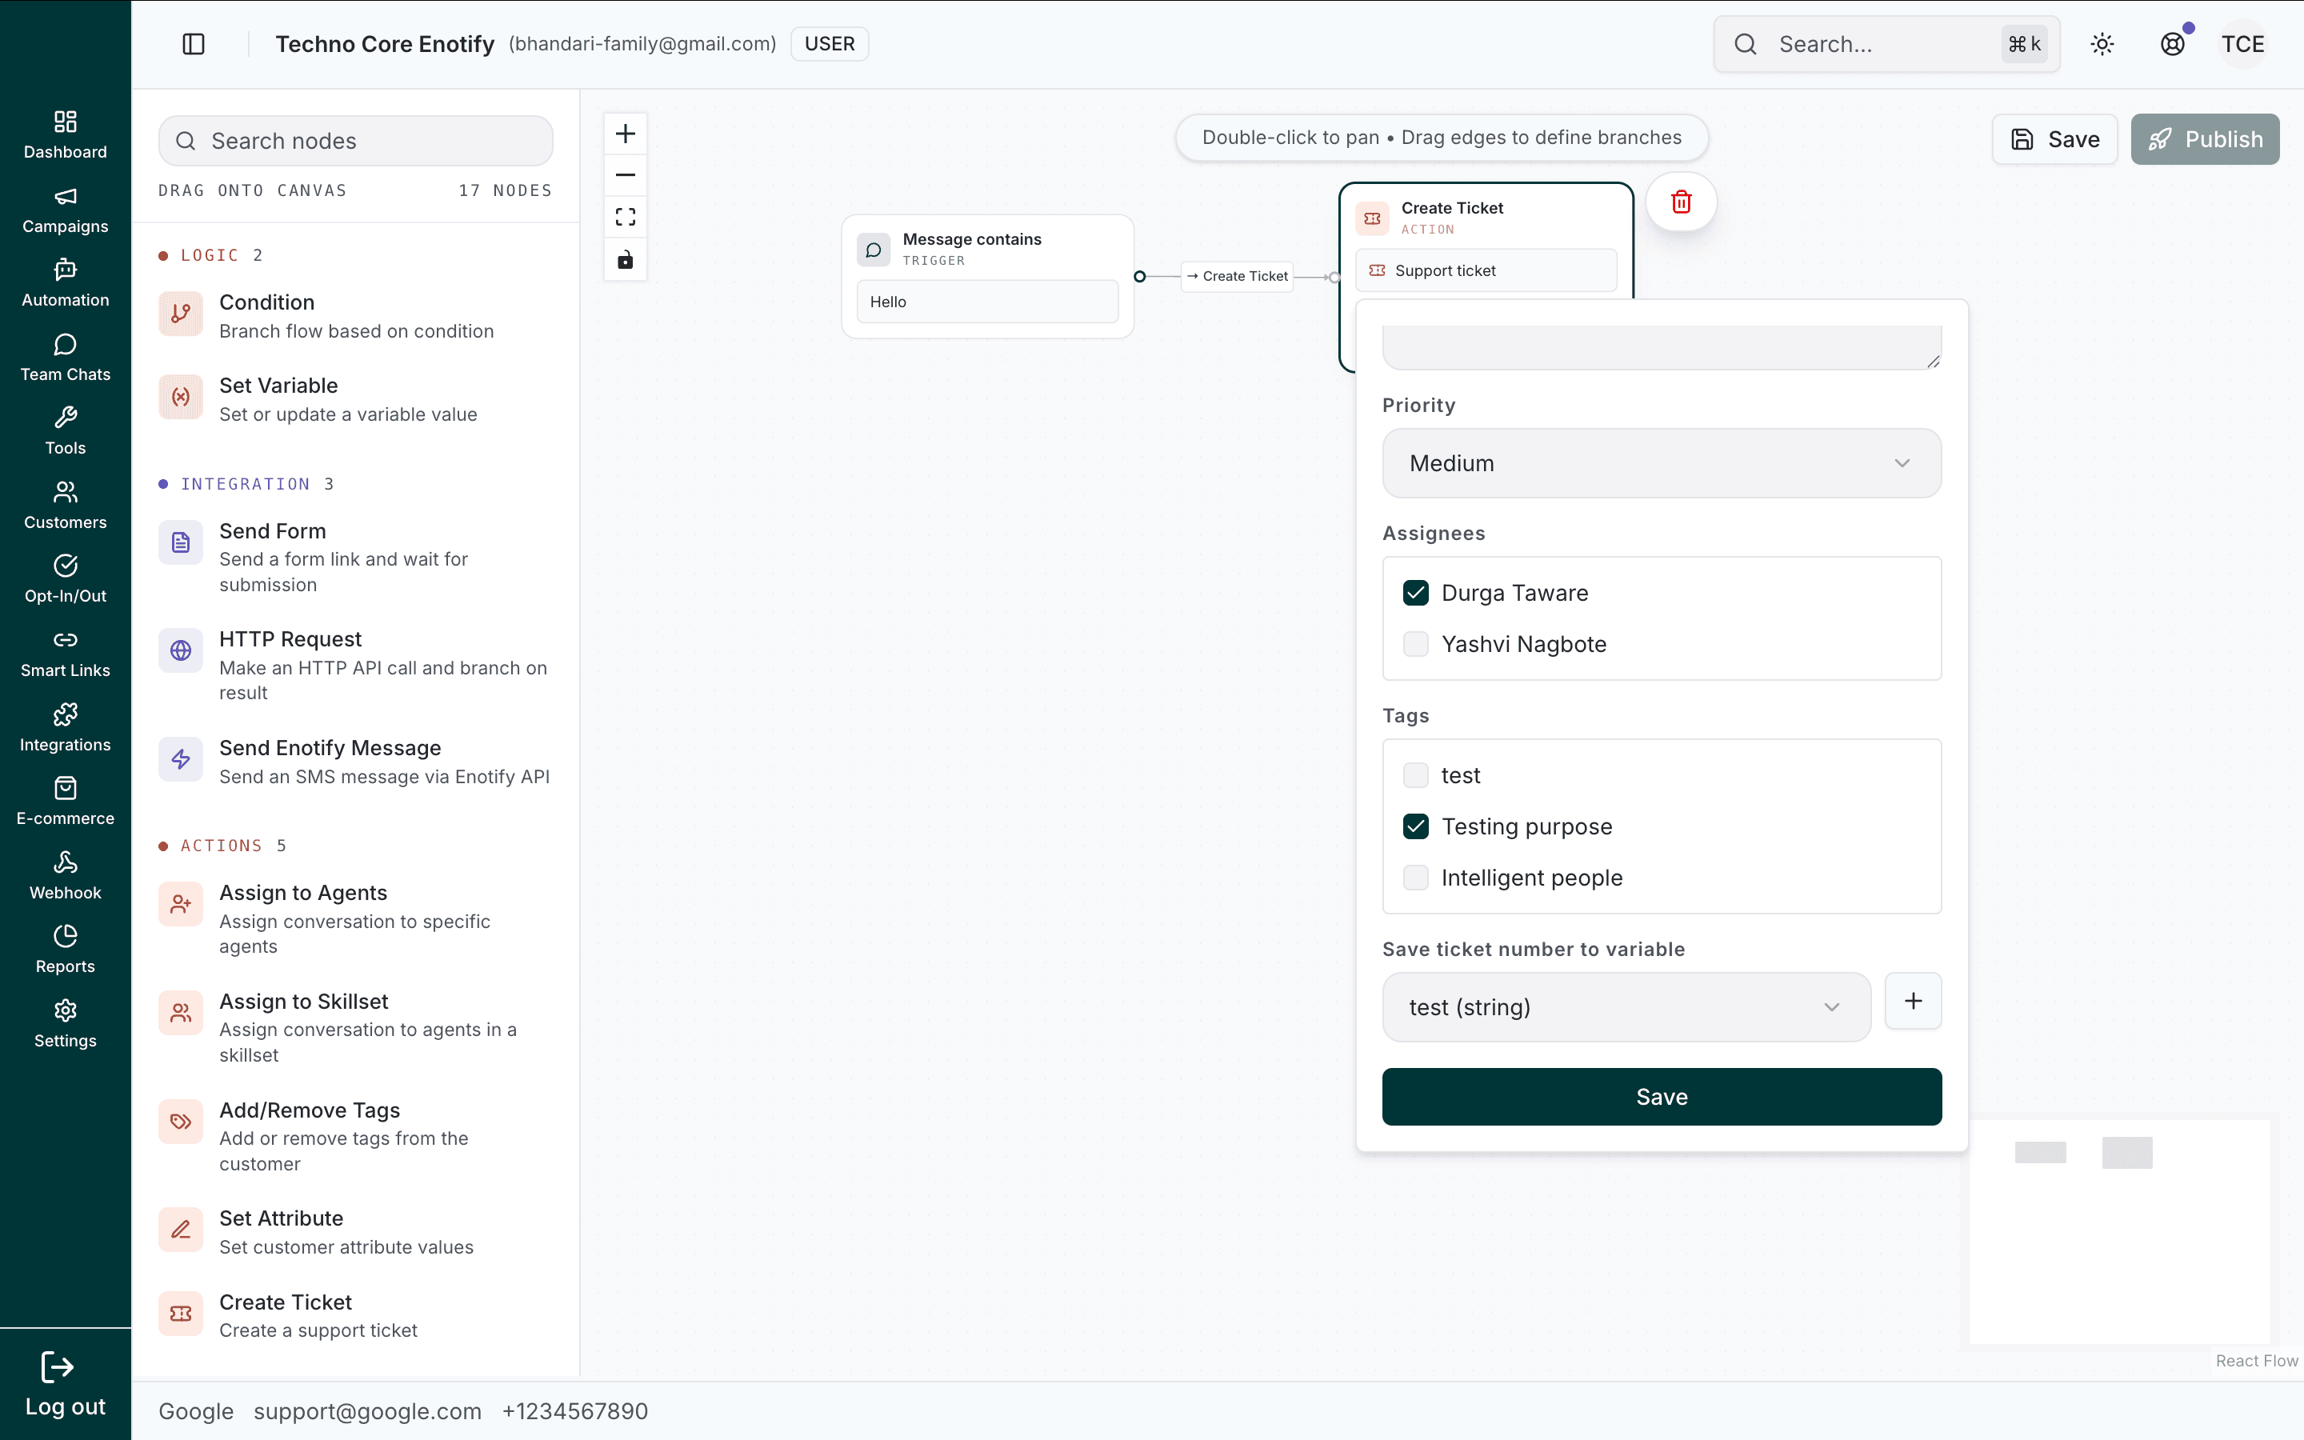Log out of the account
This screenshot has width=2304, height=1440.
pyautogui.click(x=65, y=1384)
